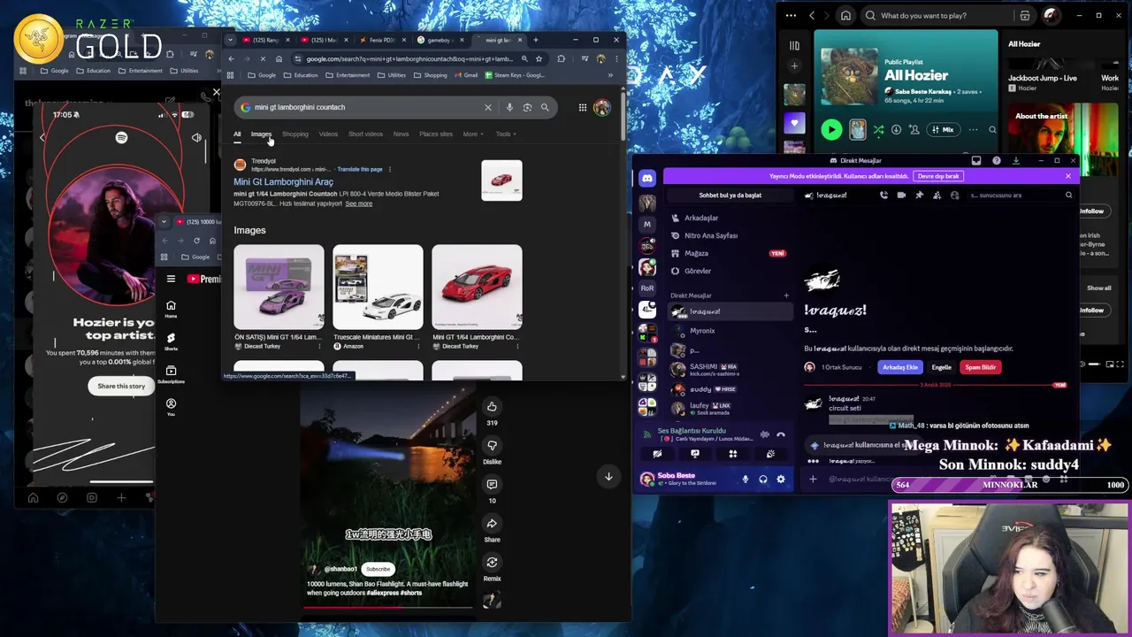This screenshot has width=1132, height=637.
Task: Open Spotify three-dots app menu
Action: click(x=791, y=15)
